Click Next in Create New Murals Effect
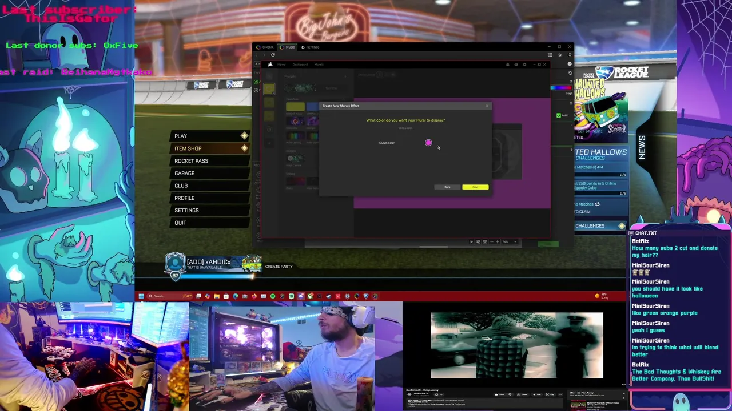The image size is (732, 411). click(x=475, y=187)
